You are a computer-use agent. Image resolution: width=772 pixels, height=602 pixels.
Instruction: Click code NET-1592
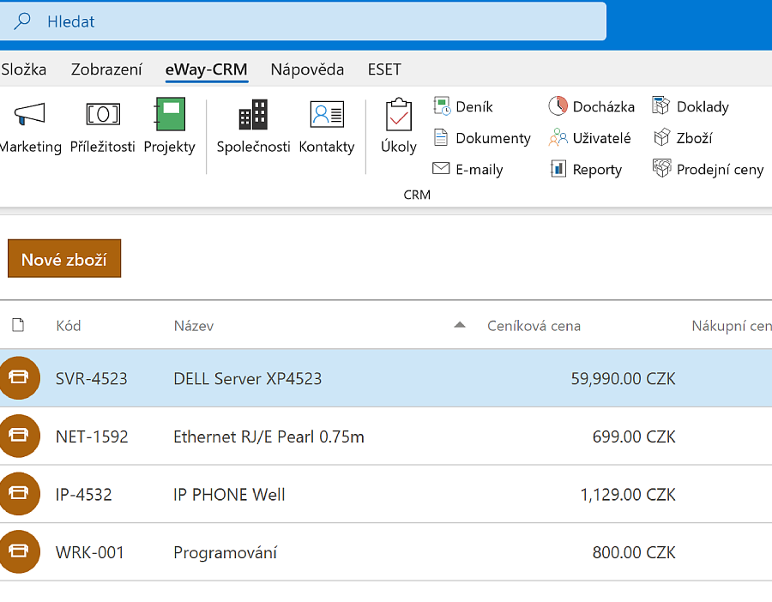coord(92,436)
